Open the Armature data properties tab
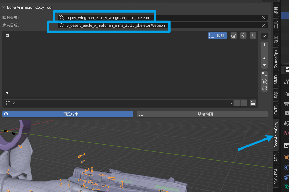The image size is (289, 192). (x=286, y=187)
